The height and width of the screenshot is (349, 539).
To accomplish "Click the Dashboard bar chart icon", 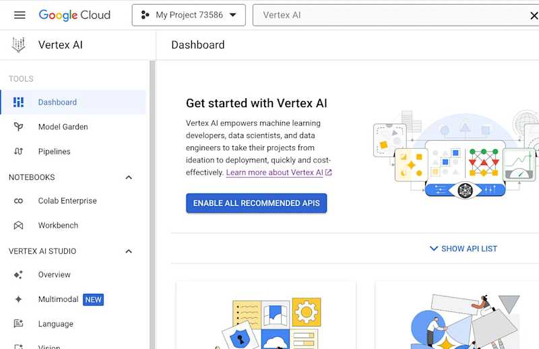I will point(19,102).
